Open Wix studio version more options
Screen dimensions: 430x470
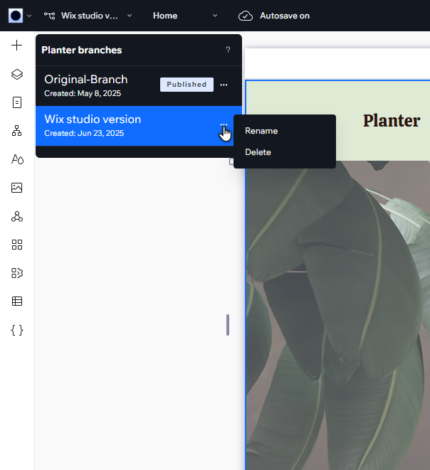point(224,124)
